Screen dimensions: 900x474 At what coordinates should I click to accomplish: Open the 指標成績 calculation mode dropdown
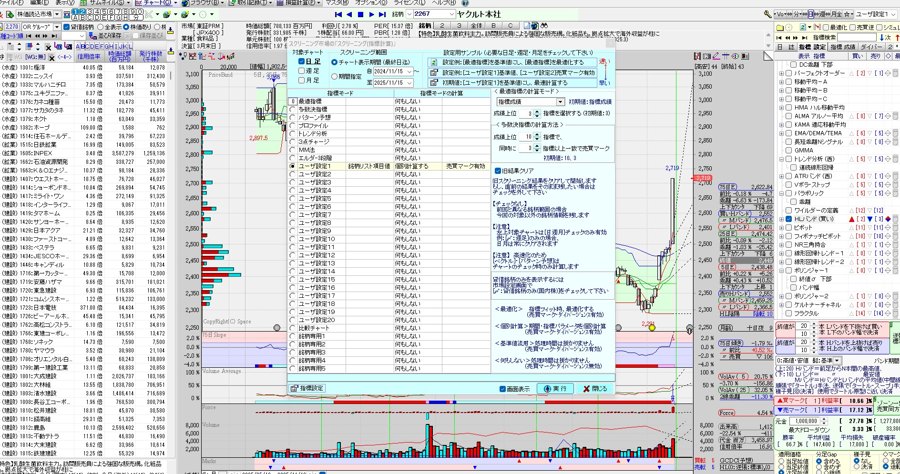pyautogui.click(x=560, y=102)
